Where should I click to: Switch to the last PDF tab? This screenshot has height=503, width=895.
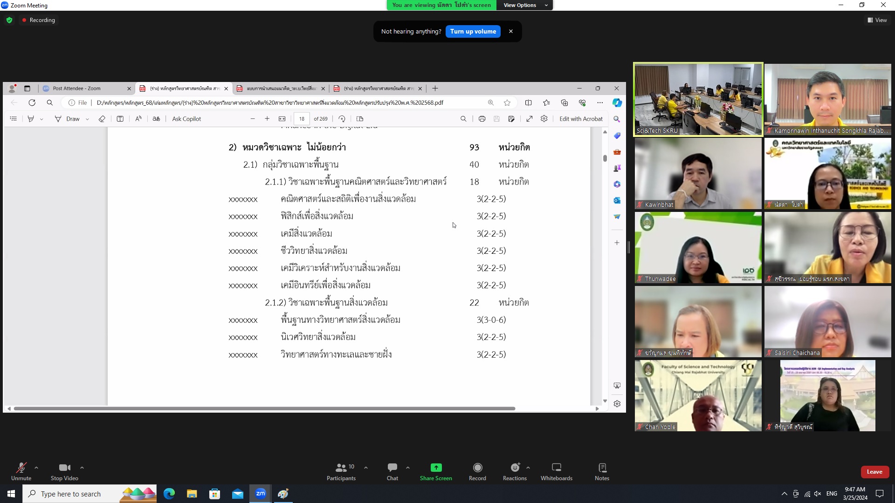[x=379, y=88]
